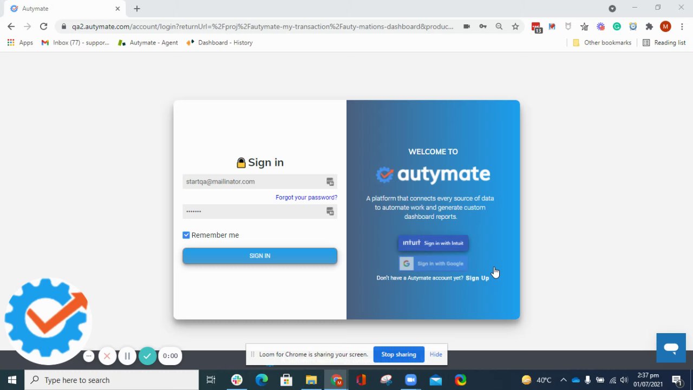Open Slack from the taskbar
693x390 pixels.
[237, 380]
